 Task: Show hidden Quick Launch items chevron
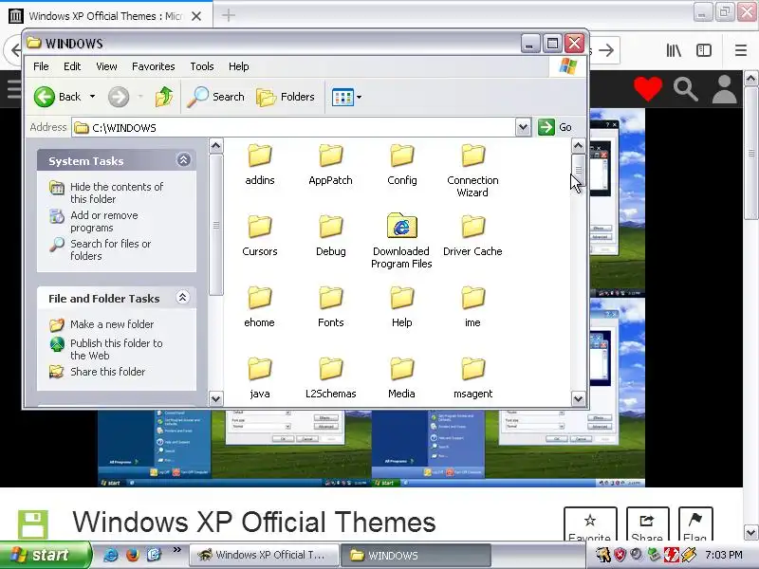176,550
